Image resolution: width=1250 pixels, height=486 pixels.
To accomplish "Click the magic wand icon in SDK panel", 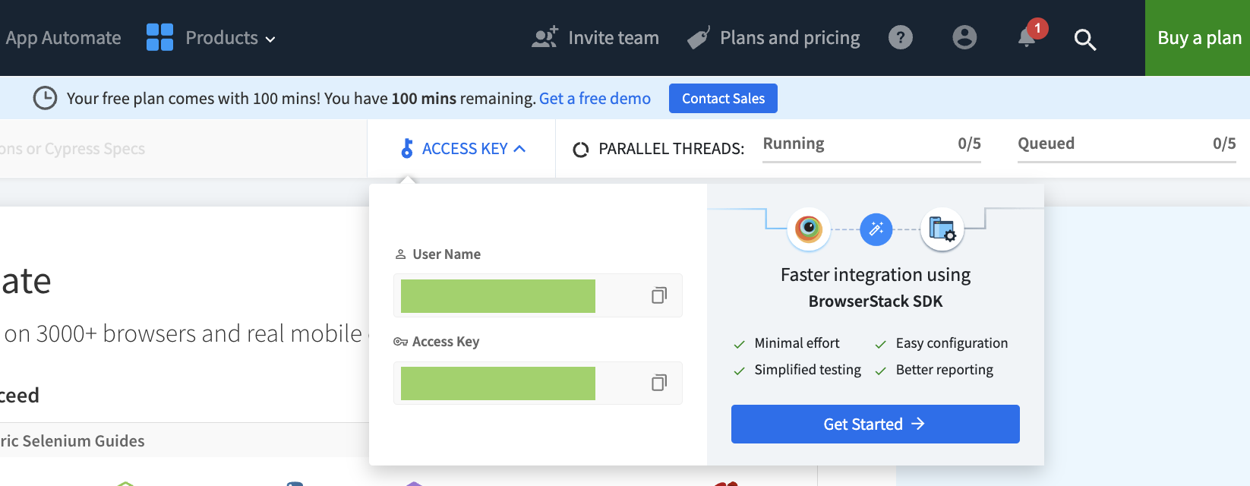I will point(876,229).
